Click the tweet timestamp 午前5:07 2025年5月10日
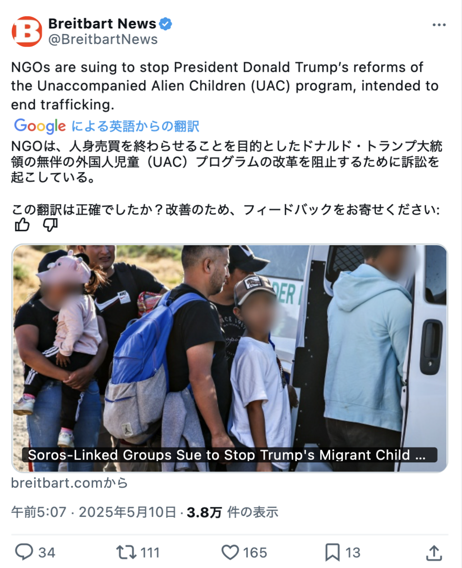The width and height of the screenshot is (462, 568). click(93, 512)
